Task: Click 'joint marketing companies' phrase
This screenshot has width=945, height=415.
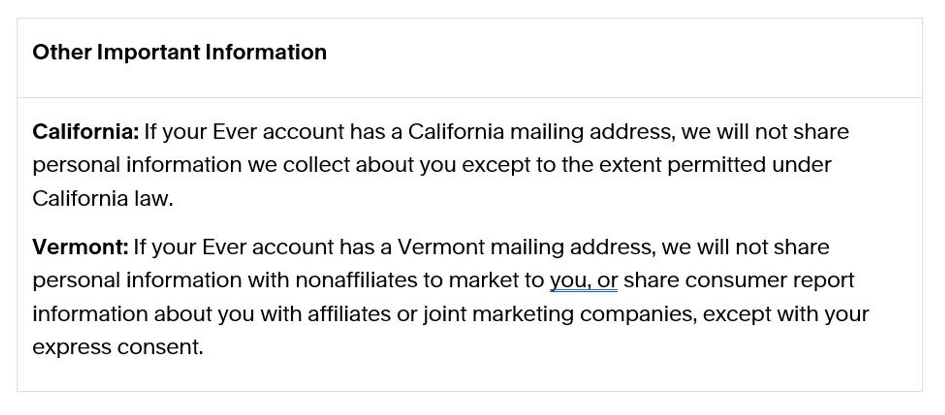Action: click(x=560, y=314)
